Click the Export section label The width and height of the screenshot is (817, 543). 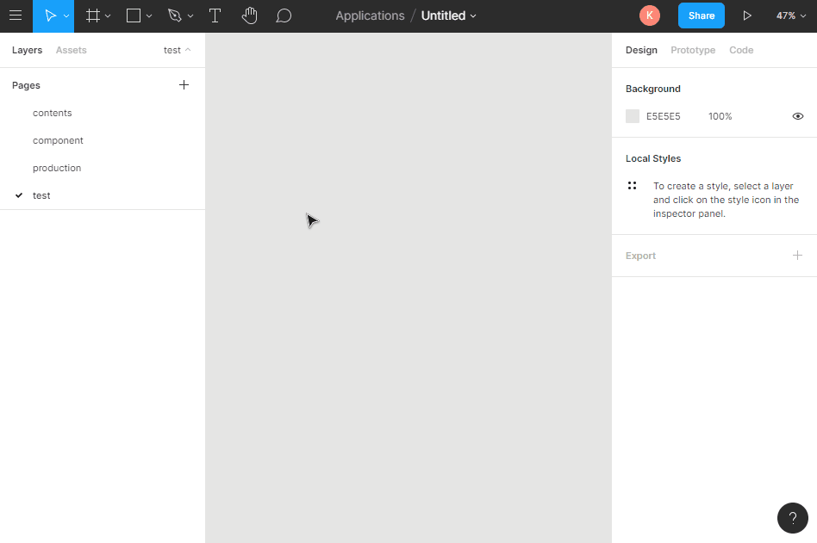[x=640, y=256]
